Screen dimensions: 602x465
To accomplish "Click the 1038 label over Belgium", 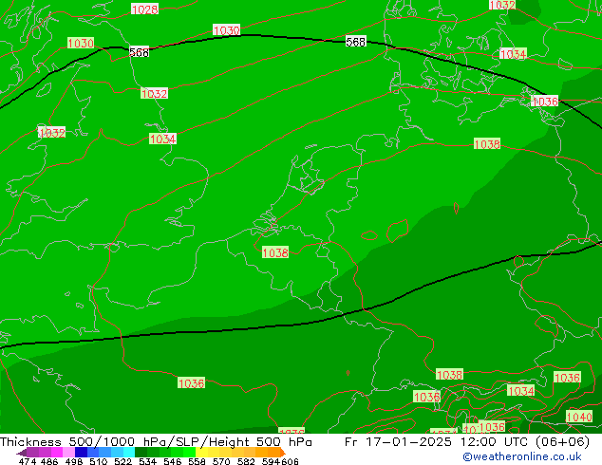I will coord(275,252).
